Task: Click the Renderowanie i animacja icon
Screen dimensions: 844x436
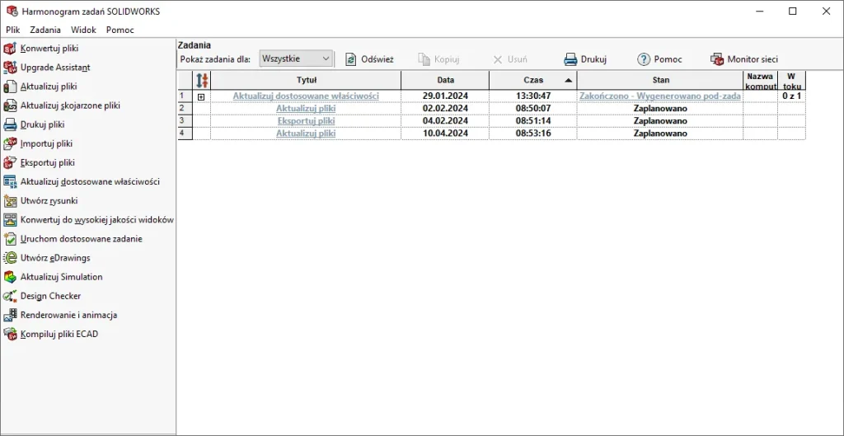Action: coord(9,315)
